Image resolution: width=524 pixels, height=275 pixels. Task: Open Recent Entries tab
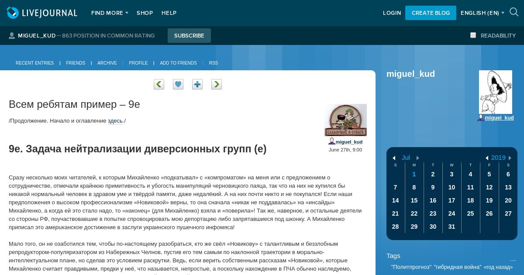pyautogui.click(x=34, y=63)
